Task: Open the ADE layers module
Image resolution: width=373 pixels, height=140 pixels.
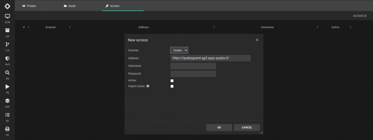Action: coord(7,103)
